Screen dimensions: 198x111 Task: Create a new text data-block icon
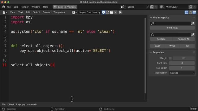pyautogui.click(x=108, y=12)
